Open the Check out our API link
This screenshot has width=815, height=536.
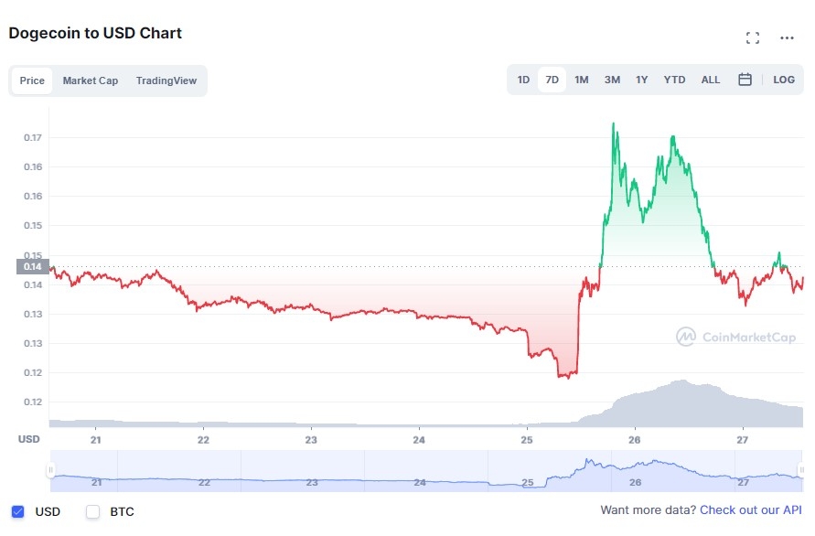[751, 509]
